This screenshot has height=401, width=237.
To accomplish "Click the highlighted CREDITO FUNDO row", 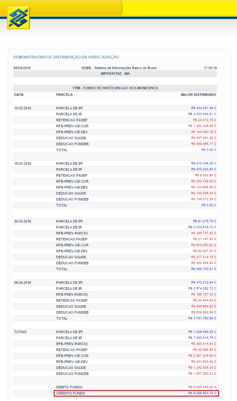I will coord(136,393).
